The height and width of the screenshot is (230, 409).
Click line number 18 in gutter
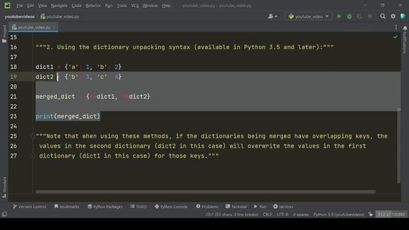point(13,66)
